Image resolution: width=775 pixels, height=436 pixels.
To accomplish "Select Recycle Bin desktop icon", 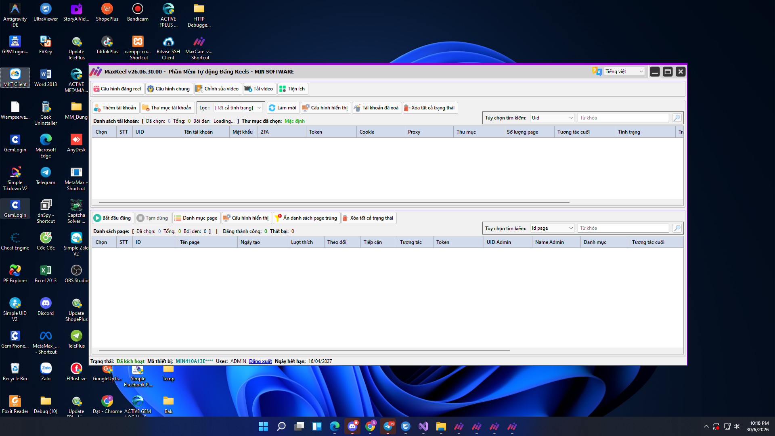I will pyautogui.click(x=15, y=372).
